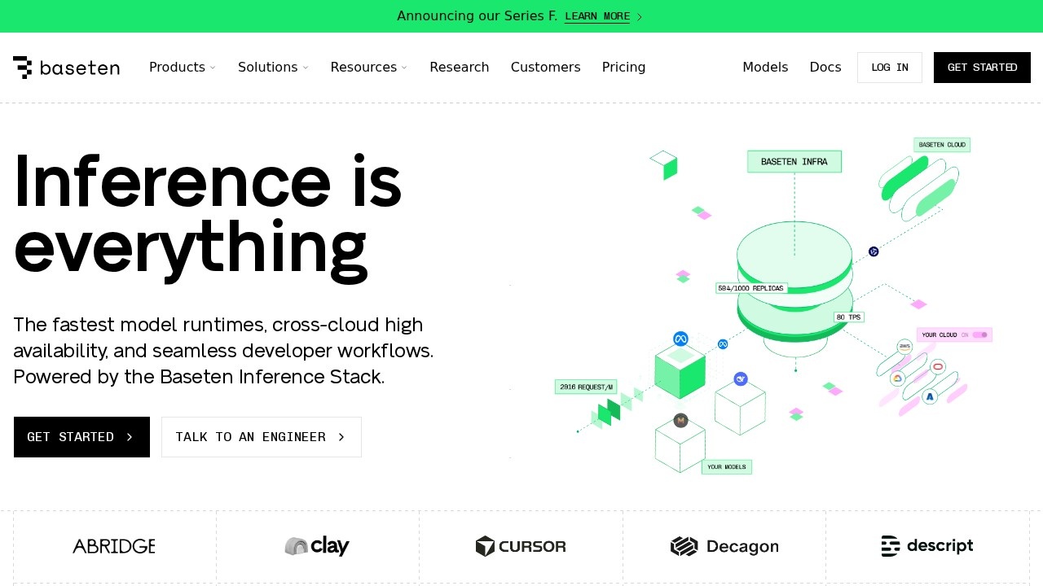The width and height of the screenshot is (1043, 586).
Task: Click the Announcing our Series F text
Action: pyautogui.click(x=477, y=16)
